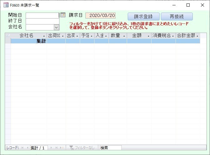This screenshot has height=155, width=210.
Task: Minimize the F0603 未請求一覧 window
Action: click(174, 5)
